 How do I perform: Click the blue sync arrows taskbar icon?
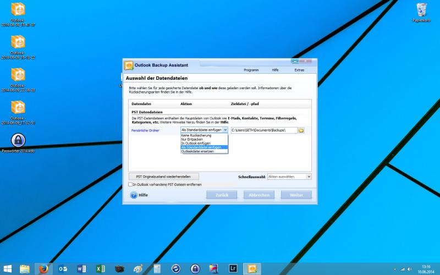click(176, 269)
